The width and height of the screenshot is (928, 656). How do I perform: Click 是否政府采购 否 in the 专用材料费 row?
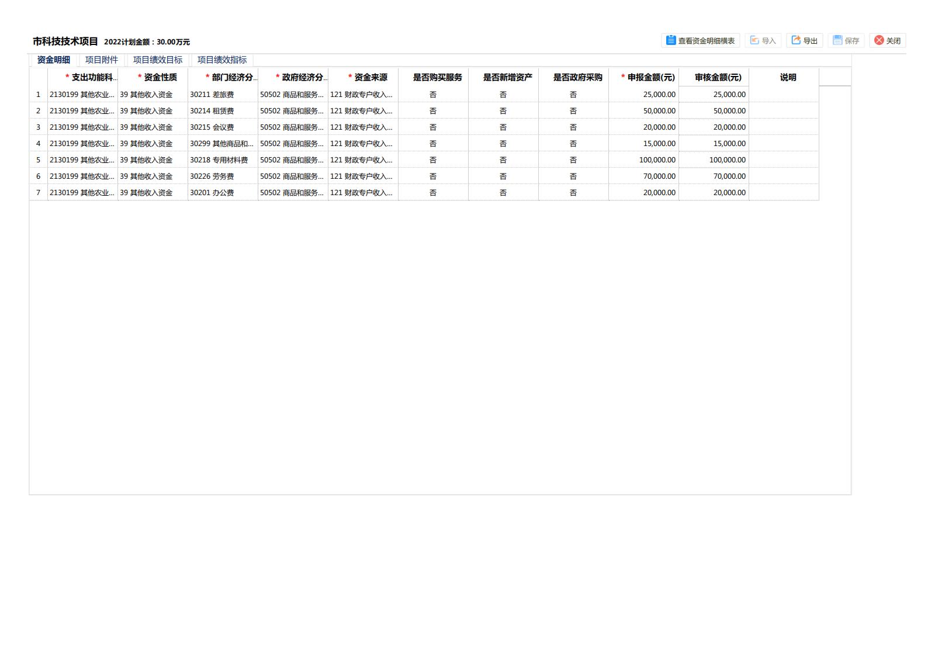click(x=573, y=159)
